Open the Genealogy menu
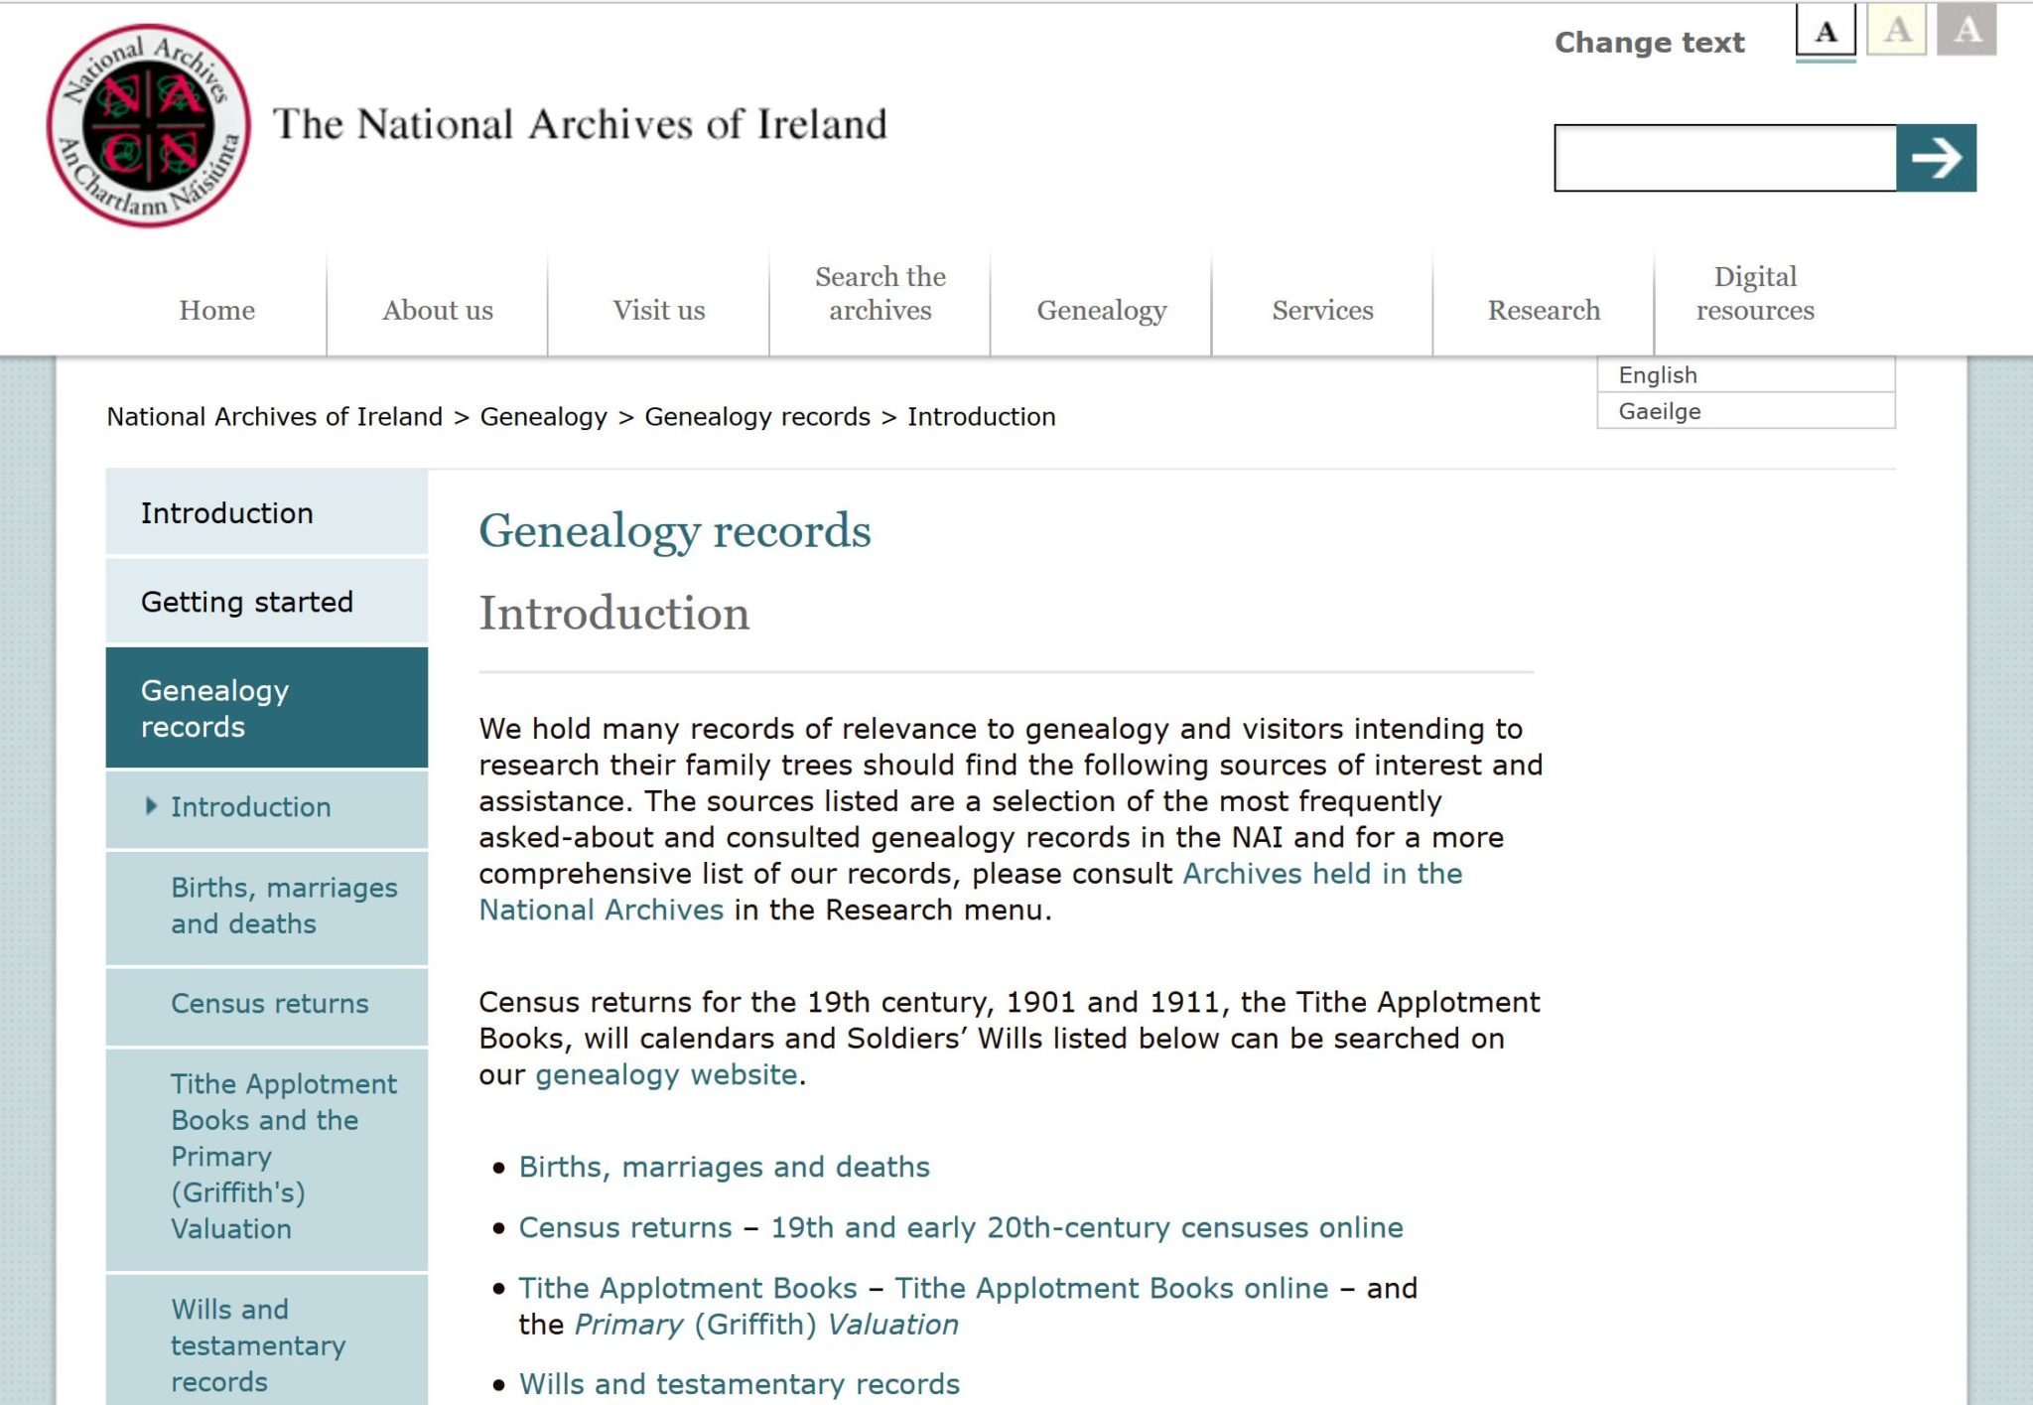This screenshot has height=1405, width=2033. [x=1102, y=310]
